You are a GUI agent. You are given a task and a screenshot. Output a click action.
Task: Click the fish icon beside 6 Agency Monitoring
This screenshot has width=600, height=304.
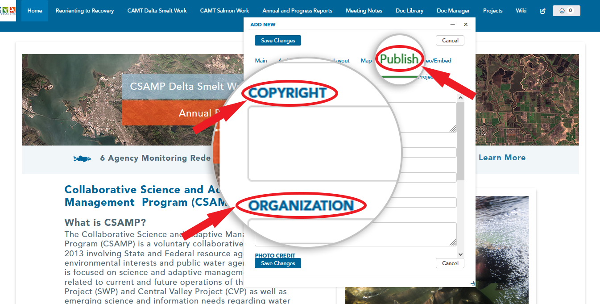[x=83, y=158]
